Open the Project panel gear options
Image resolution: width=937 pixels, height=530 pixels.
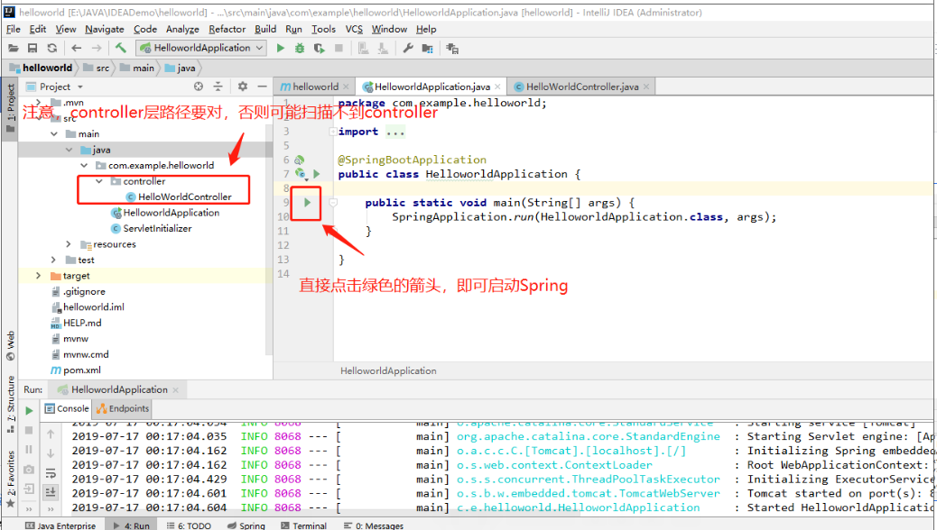243,87
